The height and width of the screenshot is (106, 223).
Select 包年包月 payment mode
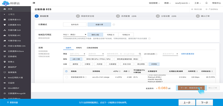pyautogui.click(x=74, y=25)
